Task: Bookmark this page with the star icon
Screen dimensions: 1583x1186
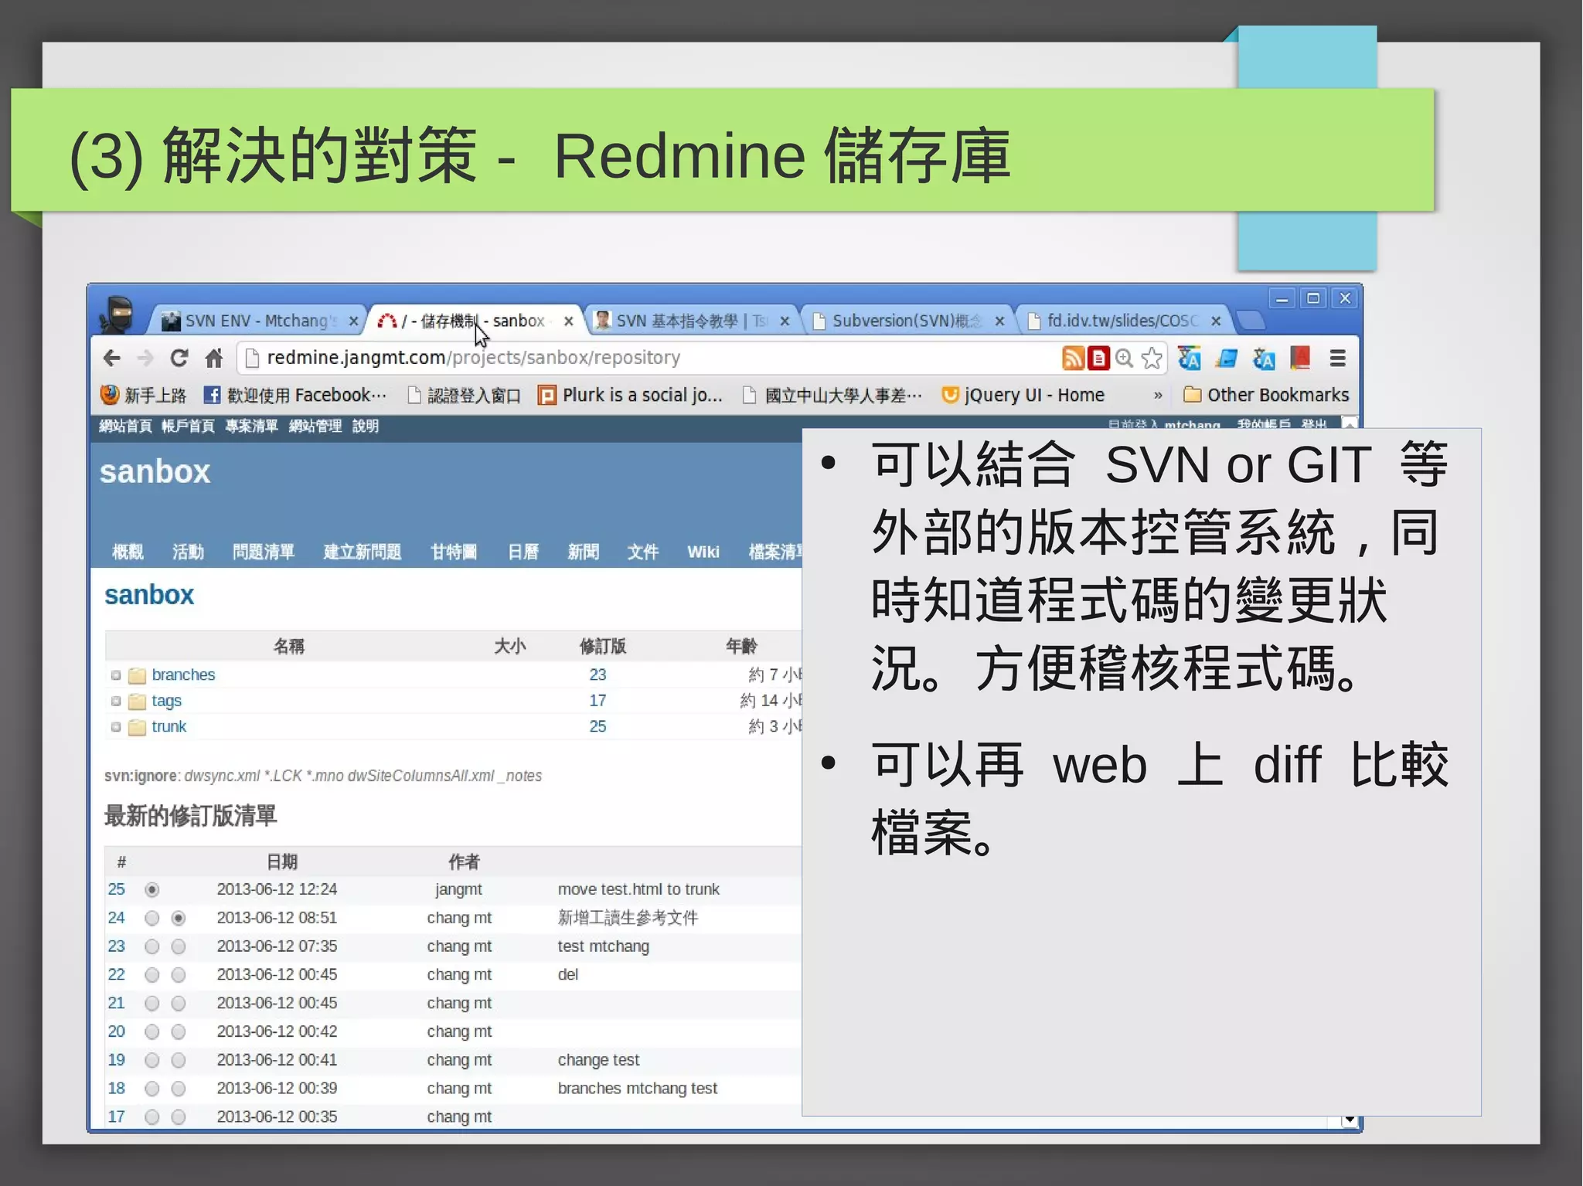Action: [x=1152, y=358]
